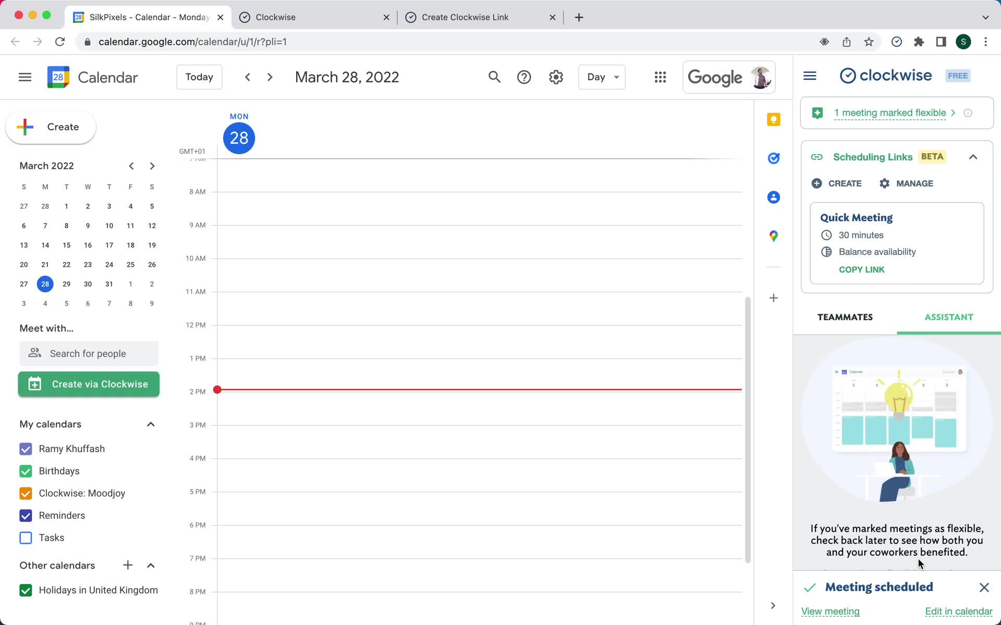
Task: Collapse the My Calendars section
Action: (x=151, y=424)
